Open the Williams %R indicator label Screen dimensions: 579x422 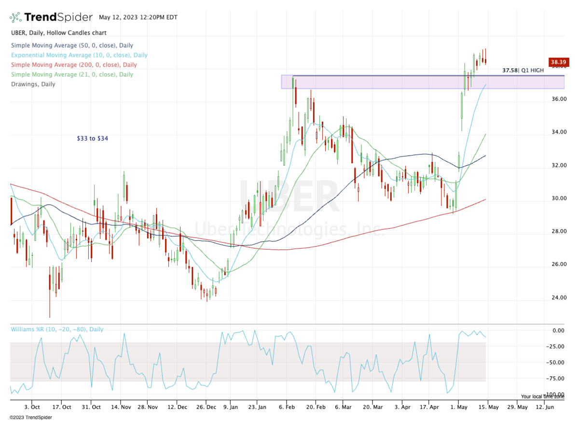click(x=56, y=330)
